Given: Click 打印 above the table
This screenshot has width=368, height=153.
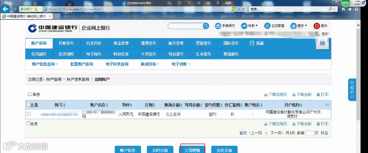Looking at the screenshot, I should tap(322, 95).
